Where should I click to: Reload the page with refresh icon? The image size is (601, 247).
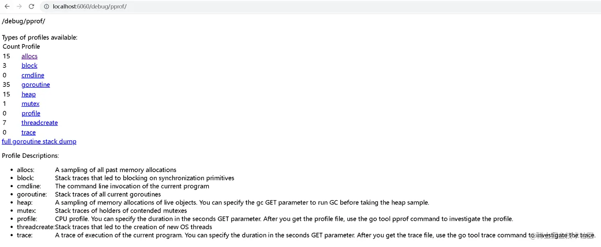31,6
